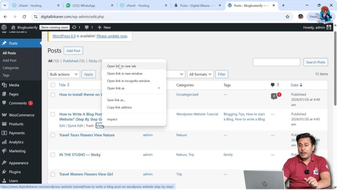The height and width of the screenshot is (190, 337).
Task: Open the Media menu icon in sidebar
Action: (x=4, y=85)
